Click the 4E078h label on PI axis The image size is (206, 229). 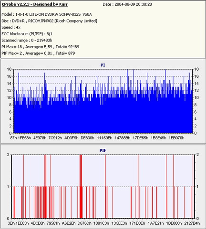[x=40, y=138]
